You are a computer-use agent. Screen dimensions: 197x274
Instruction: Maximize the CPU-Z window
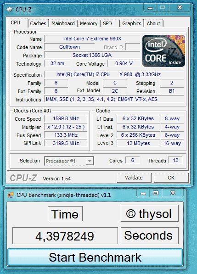pos(163,8)
